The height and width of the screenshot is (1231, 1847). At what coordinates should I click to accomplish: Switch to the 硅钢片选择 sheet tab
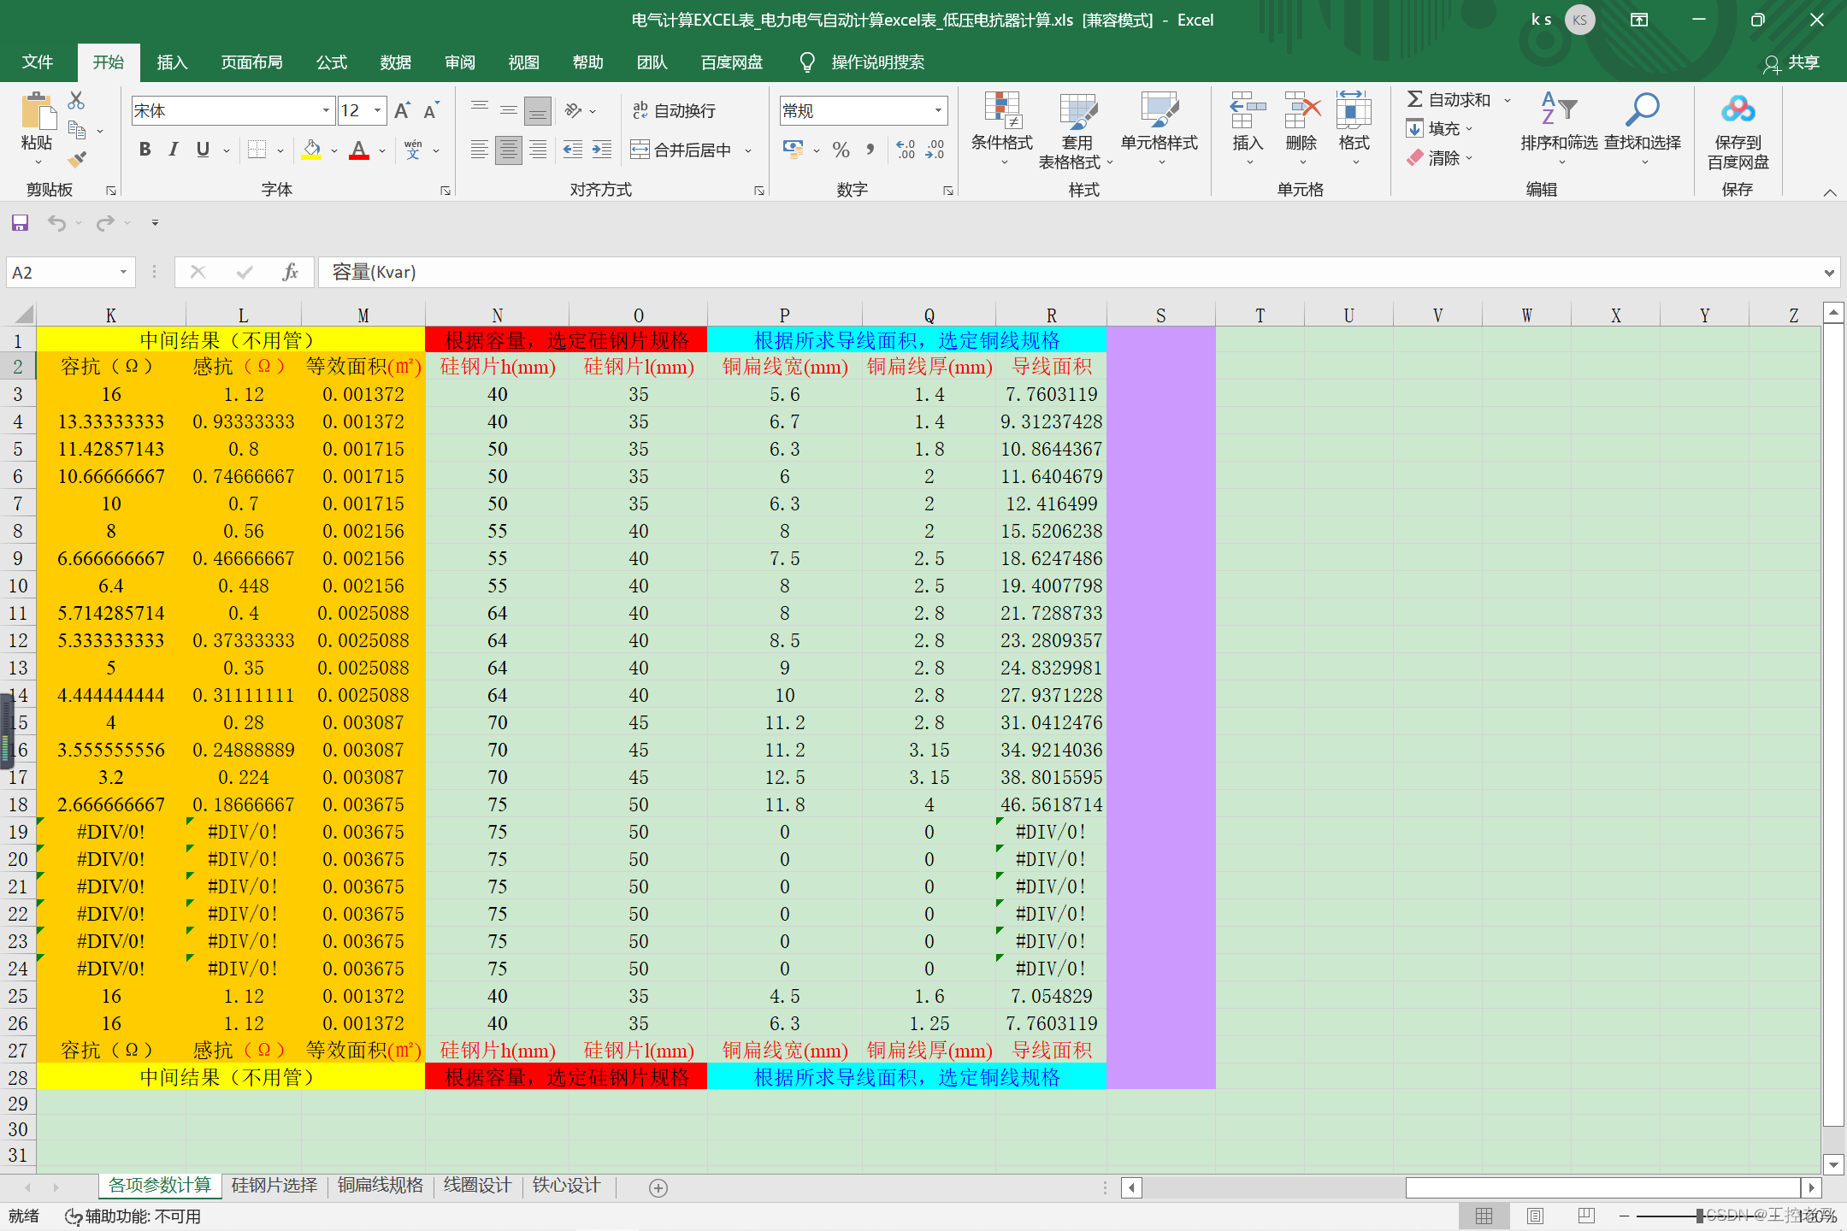pos(274,1185)
